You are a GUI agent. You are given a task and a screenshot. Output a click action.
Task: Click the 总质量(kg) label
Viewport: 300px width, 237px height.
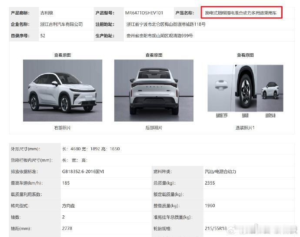[164, 183]
